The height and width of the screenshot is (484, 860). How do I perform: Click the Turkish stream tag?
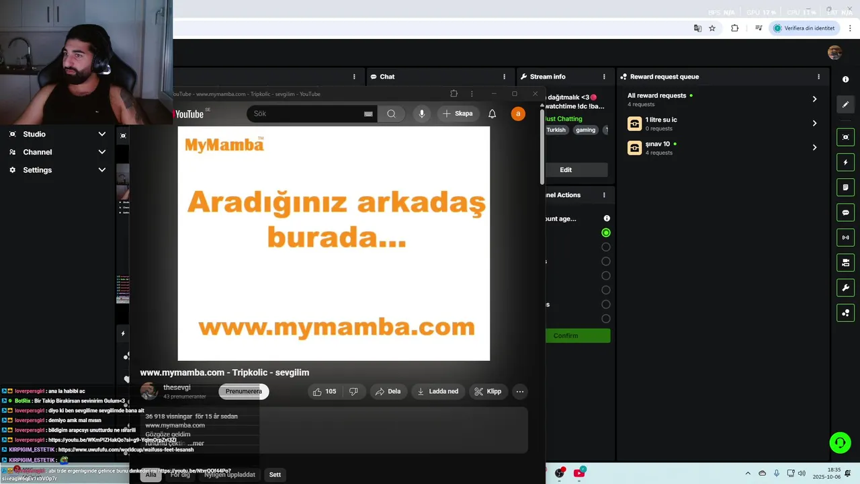[x=556, y=130]
